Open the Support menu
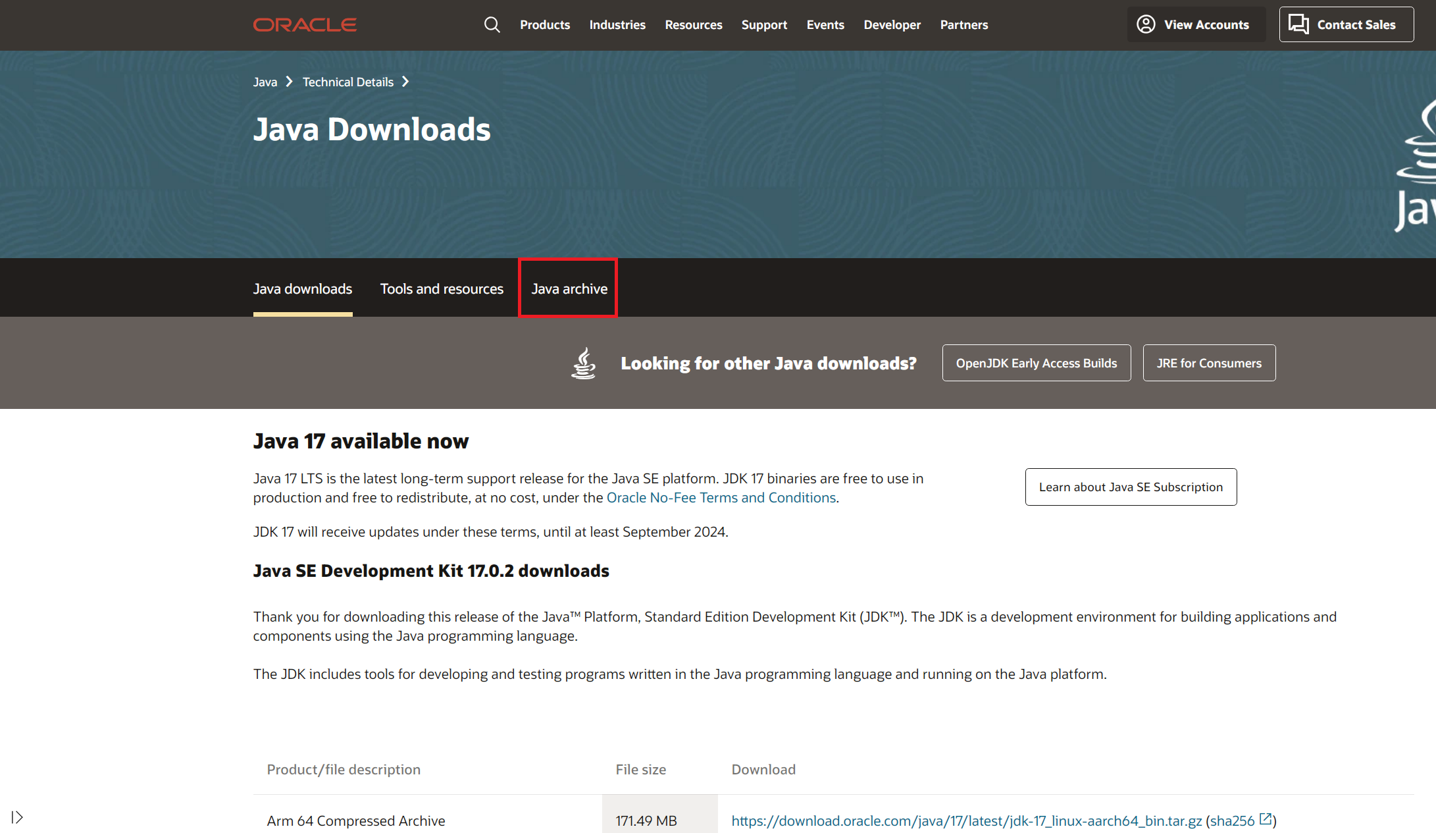 point(764,25)
